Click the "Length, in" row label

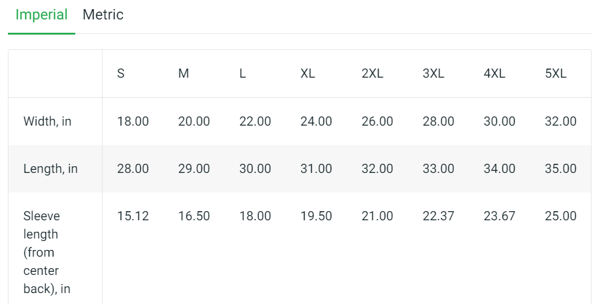pyautogui.click(x=50, y=169)
